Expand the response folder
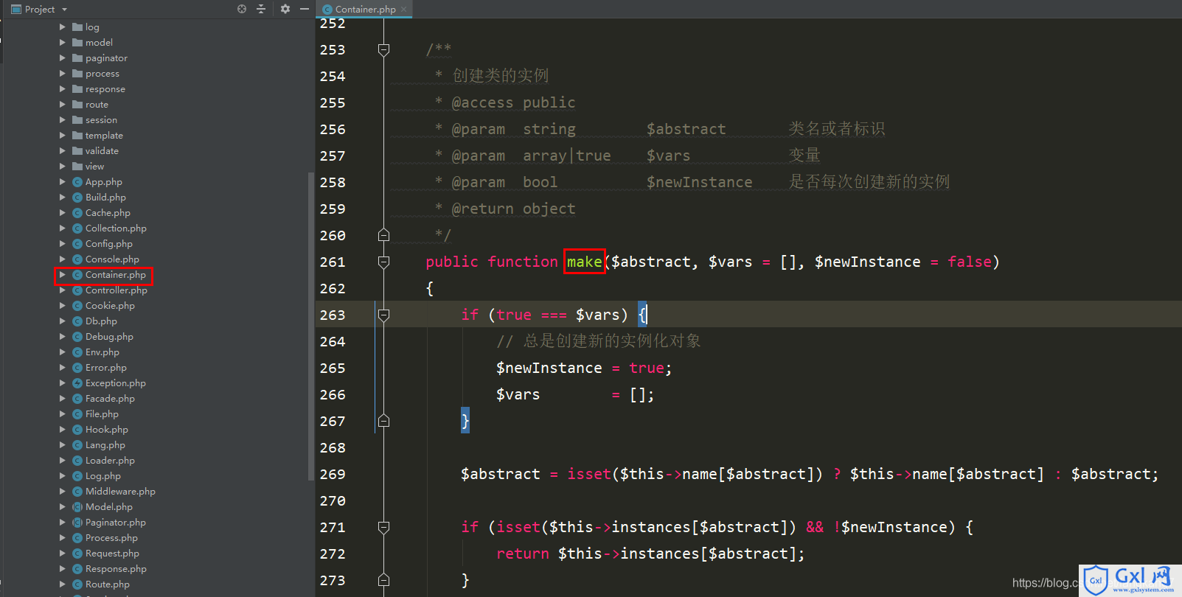Viewport: 1182px width, 597px height. [63, 89]
